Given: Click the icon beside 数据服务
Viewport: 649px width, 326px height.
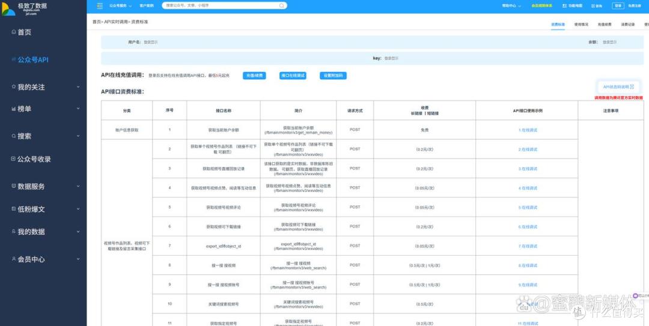Looking at the screenshot, I should 14,186.
